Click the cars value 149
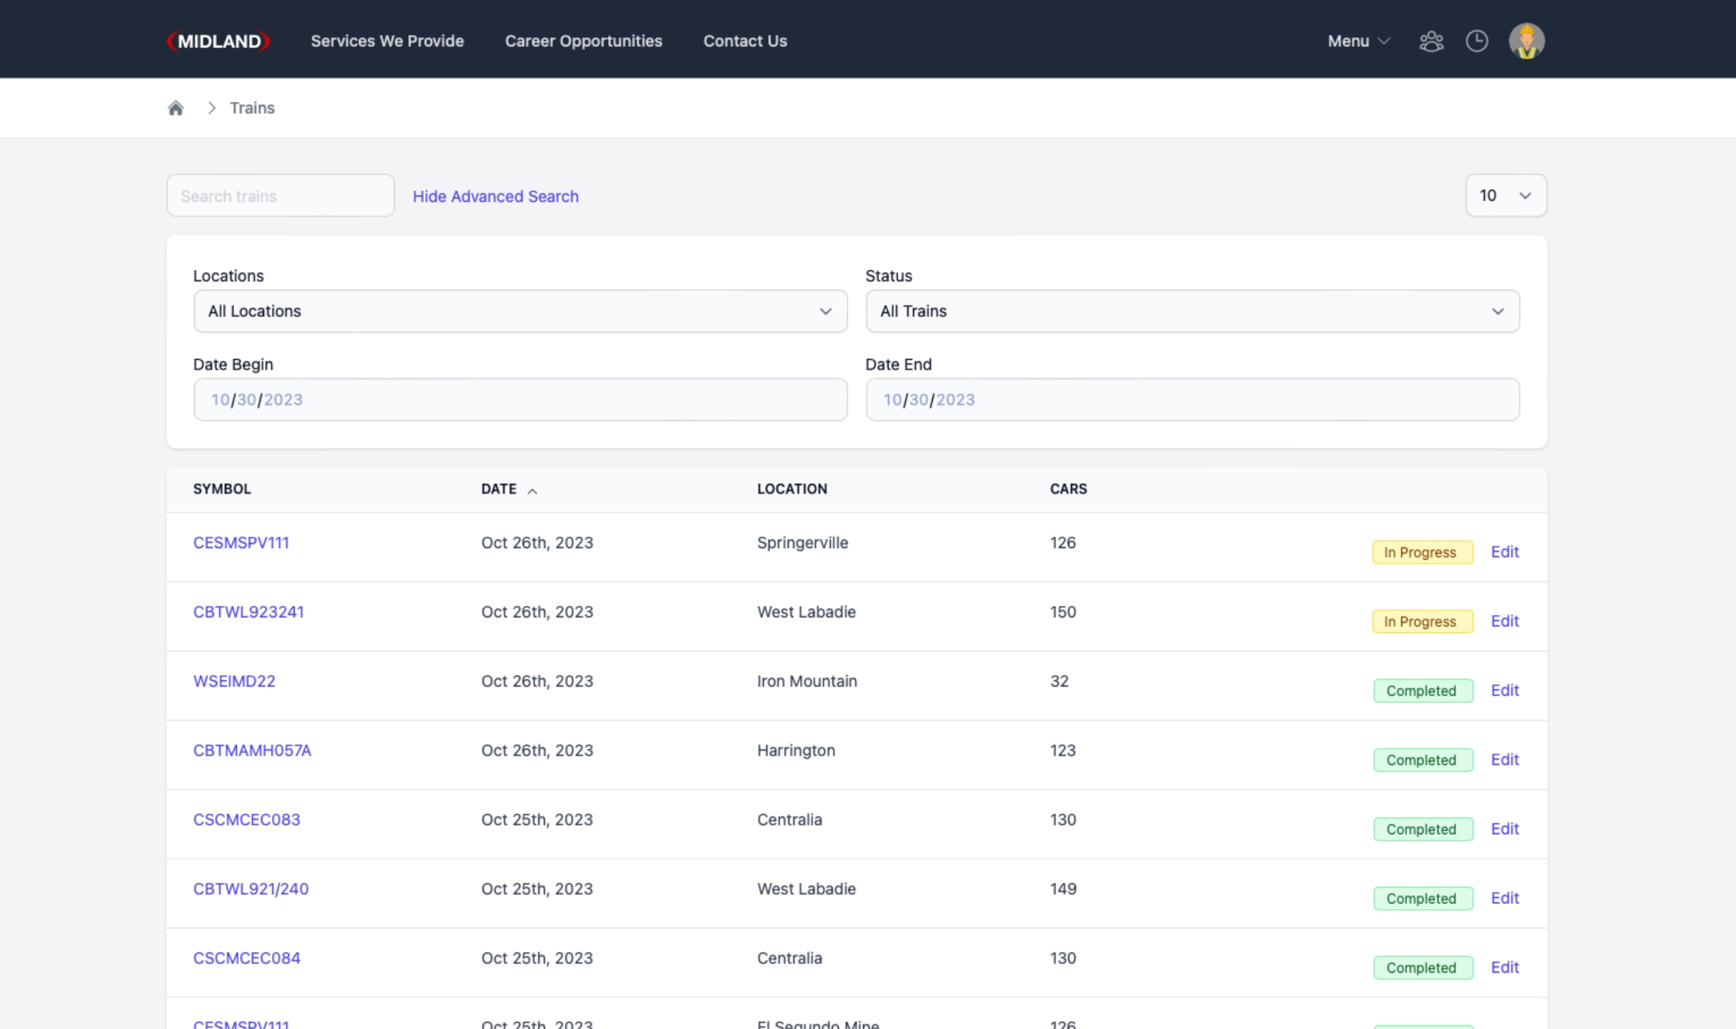The height and width of the screenshot is (1029, 1736). [1063, 888]
